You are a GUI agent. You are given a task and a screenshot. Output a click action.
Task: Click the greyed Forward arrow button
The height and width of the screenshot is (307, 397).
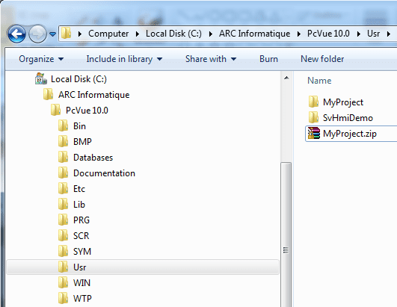click(37, 34)
